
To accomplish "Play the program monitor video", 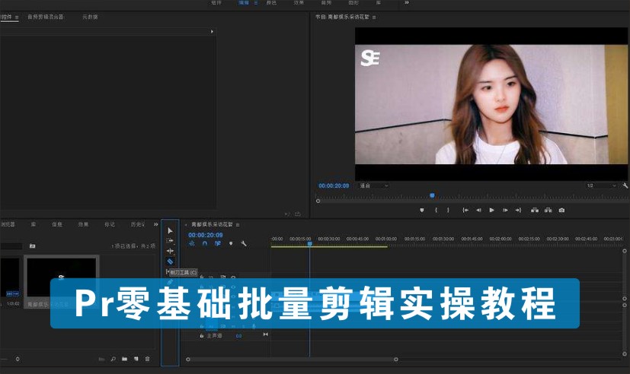I will (x=492, y=210).
